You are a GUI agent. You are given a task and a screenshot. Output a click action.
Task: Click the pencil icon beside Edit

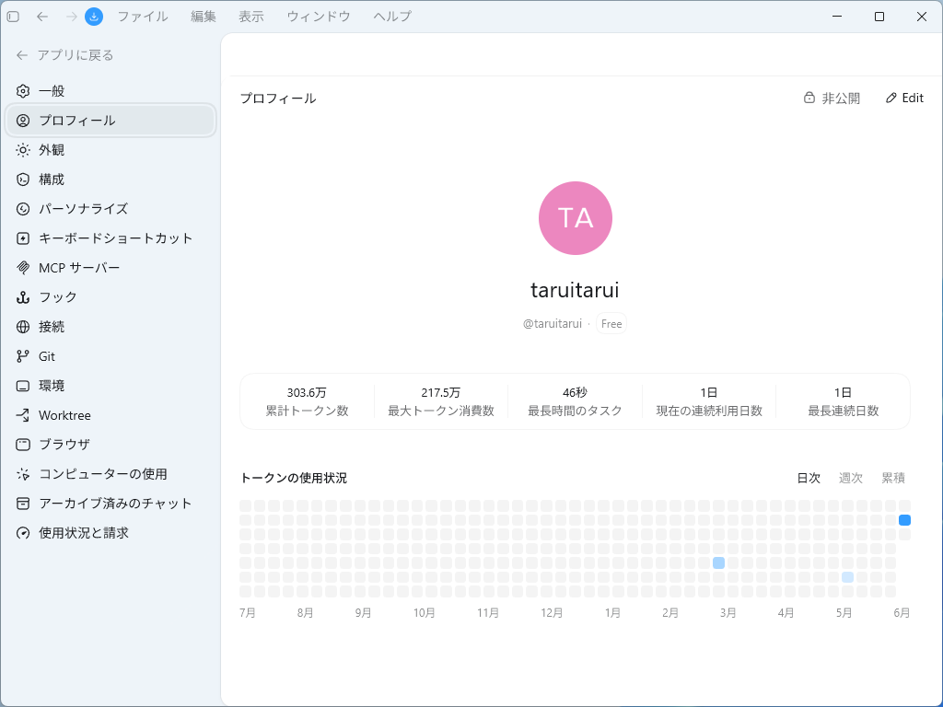(891, 98)
